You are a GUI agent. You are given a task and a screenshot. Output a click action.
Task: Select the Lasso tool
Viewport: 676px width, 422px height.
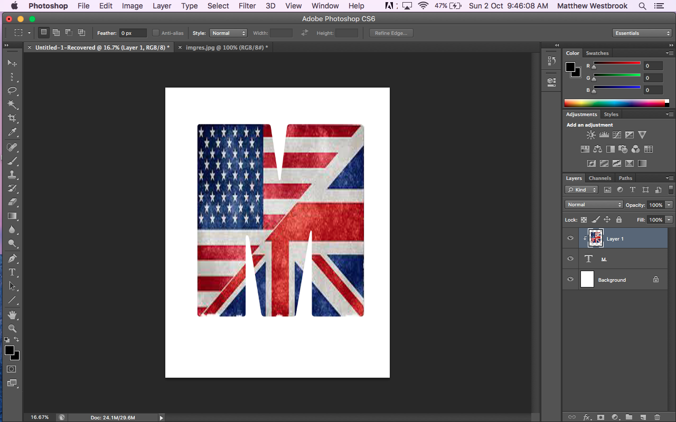click(x=12, y=91)
